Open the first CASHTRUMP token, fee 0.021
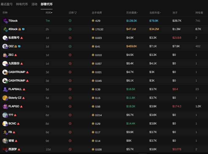The height and width of the screenshot is (154, 208). pyautogui.click(x=17, y=72)
